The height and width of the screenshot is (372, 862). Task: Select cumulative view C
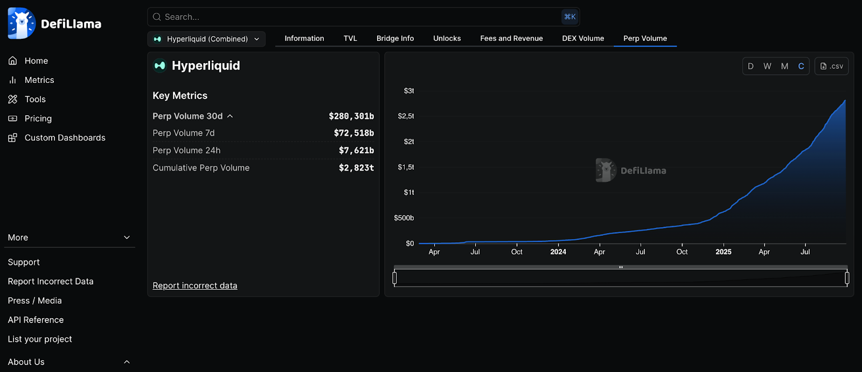tap(801, 66)
